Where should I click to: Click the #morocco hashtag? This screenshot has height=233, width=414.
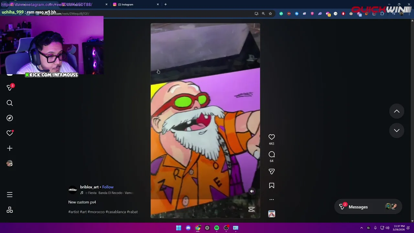pos(96,212)
